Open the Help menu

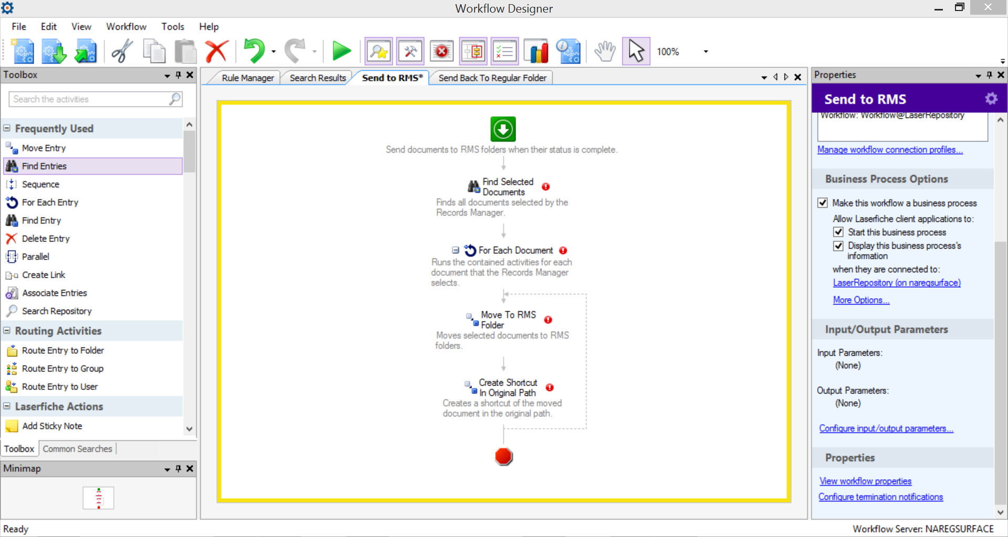click(x=209, y=27)
